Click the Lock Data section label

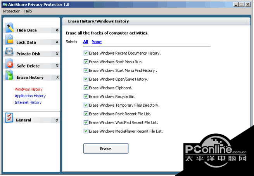tap(26, 42)
